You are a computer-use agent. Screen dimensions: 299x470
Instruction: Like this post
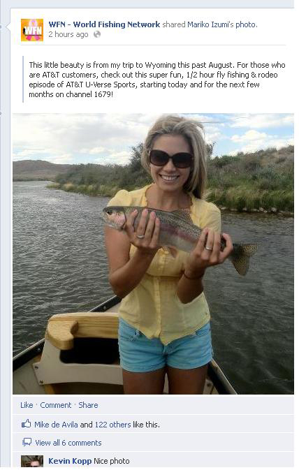[x=27, y=405]
